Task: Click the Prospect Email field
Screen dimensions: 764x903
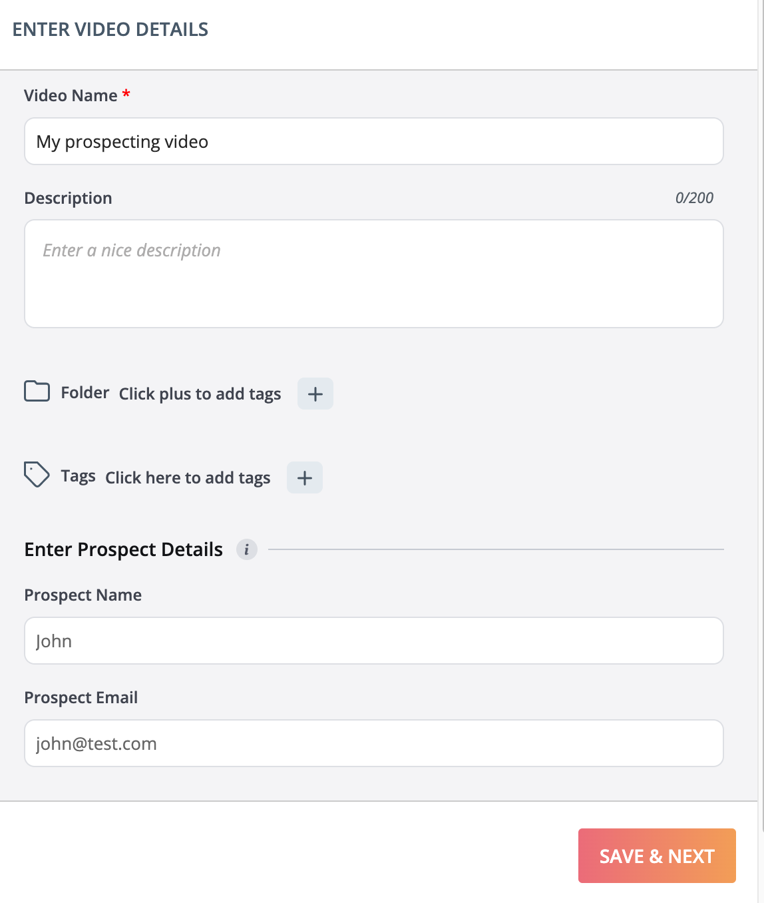Action: (x=373, y=743)
